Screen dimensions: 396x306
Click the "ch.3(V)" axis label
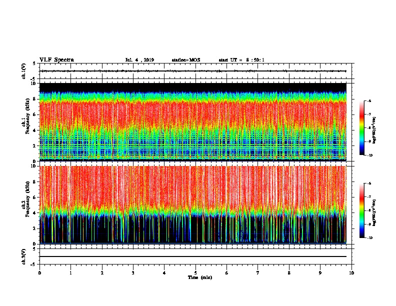(24, 256)
